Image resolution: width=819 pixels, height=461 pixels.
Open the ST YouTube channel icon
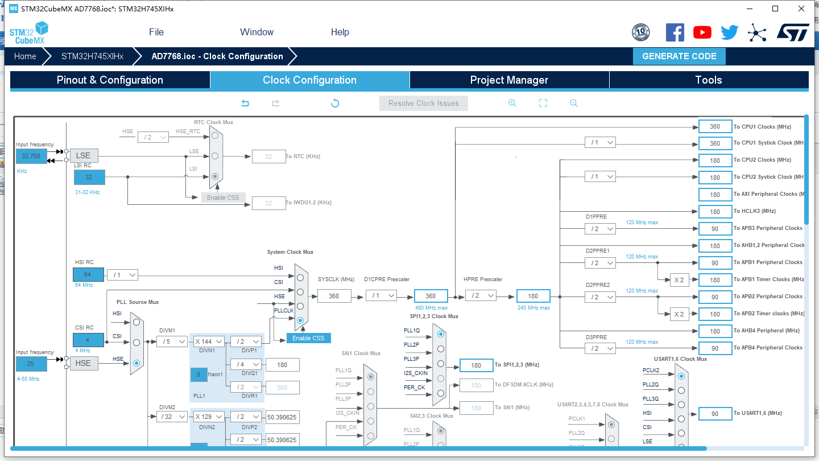pos(702,32)
